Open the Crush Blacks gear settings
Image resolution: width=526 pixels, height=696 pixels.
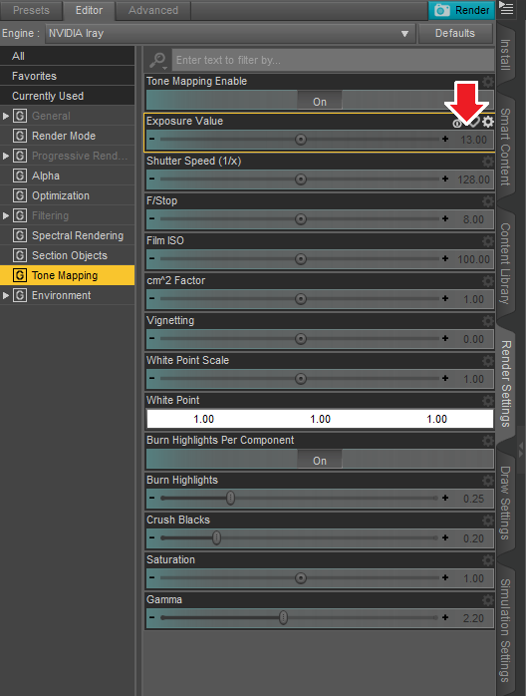click(488, 521)
